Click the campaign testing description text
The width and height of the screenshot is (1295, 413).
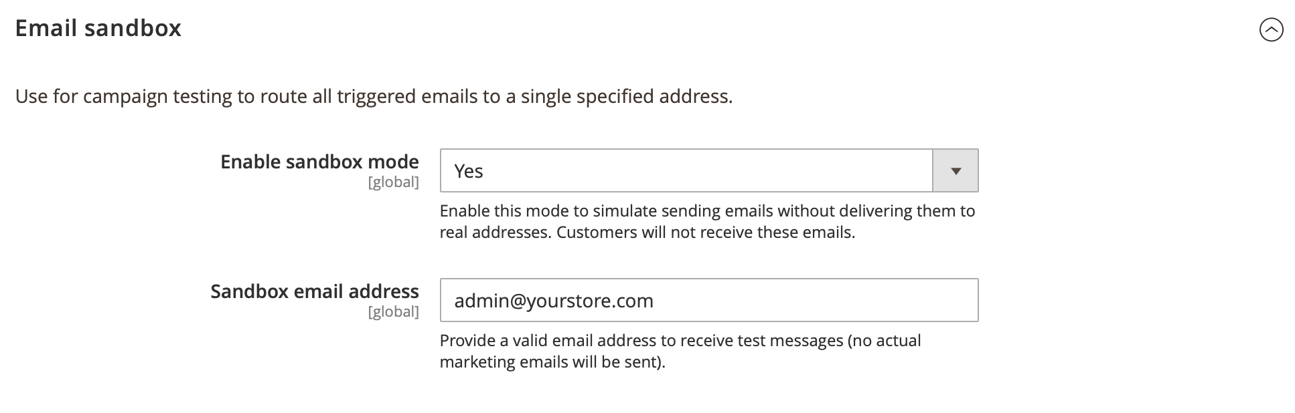[x=373, y=96]
